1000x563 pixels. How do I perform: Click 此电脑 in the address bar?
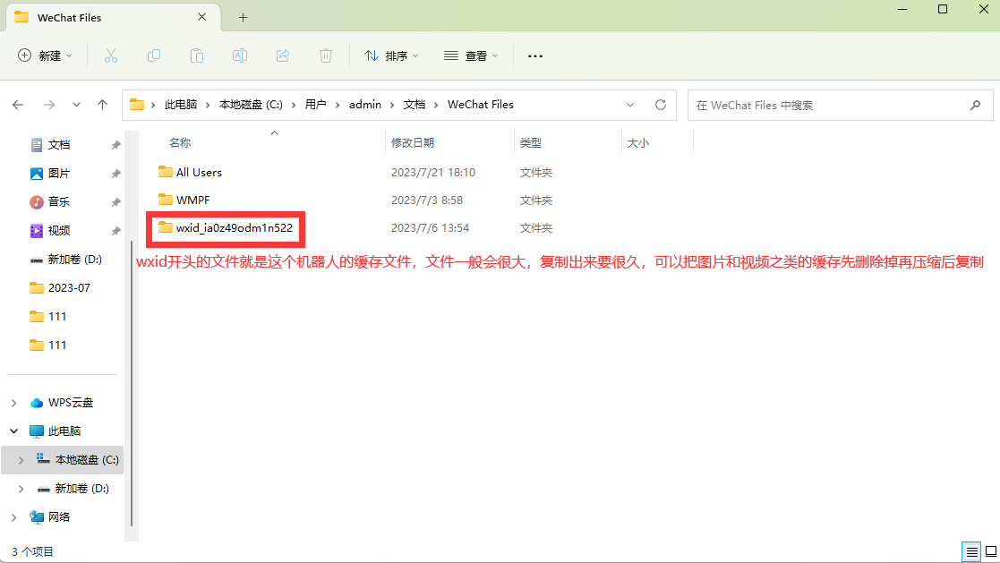pyautogui.click(x=181, y=105)
